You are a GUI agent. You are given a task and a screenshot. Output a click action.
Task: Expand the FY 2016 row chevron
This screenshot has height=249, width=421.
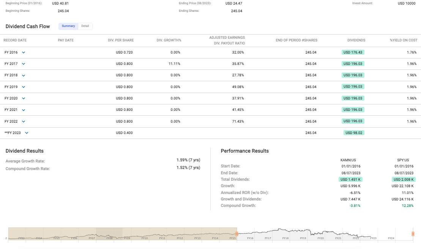[x=24, y=52]
